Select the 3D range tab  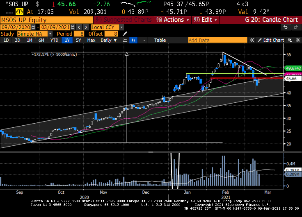[x=18, y=40]
